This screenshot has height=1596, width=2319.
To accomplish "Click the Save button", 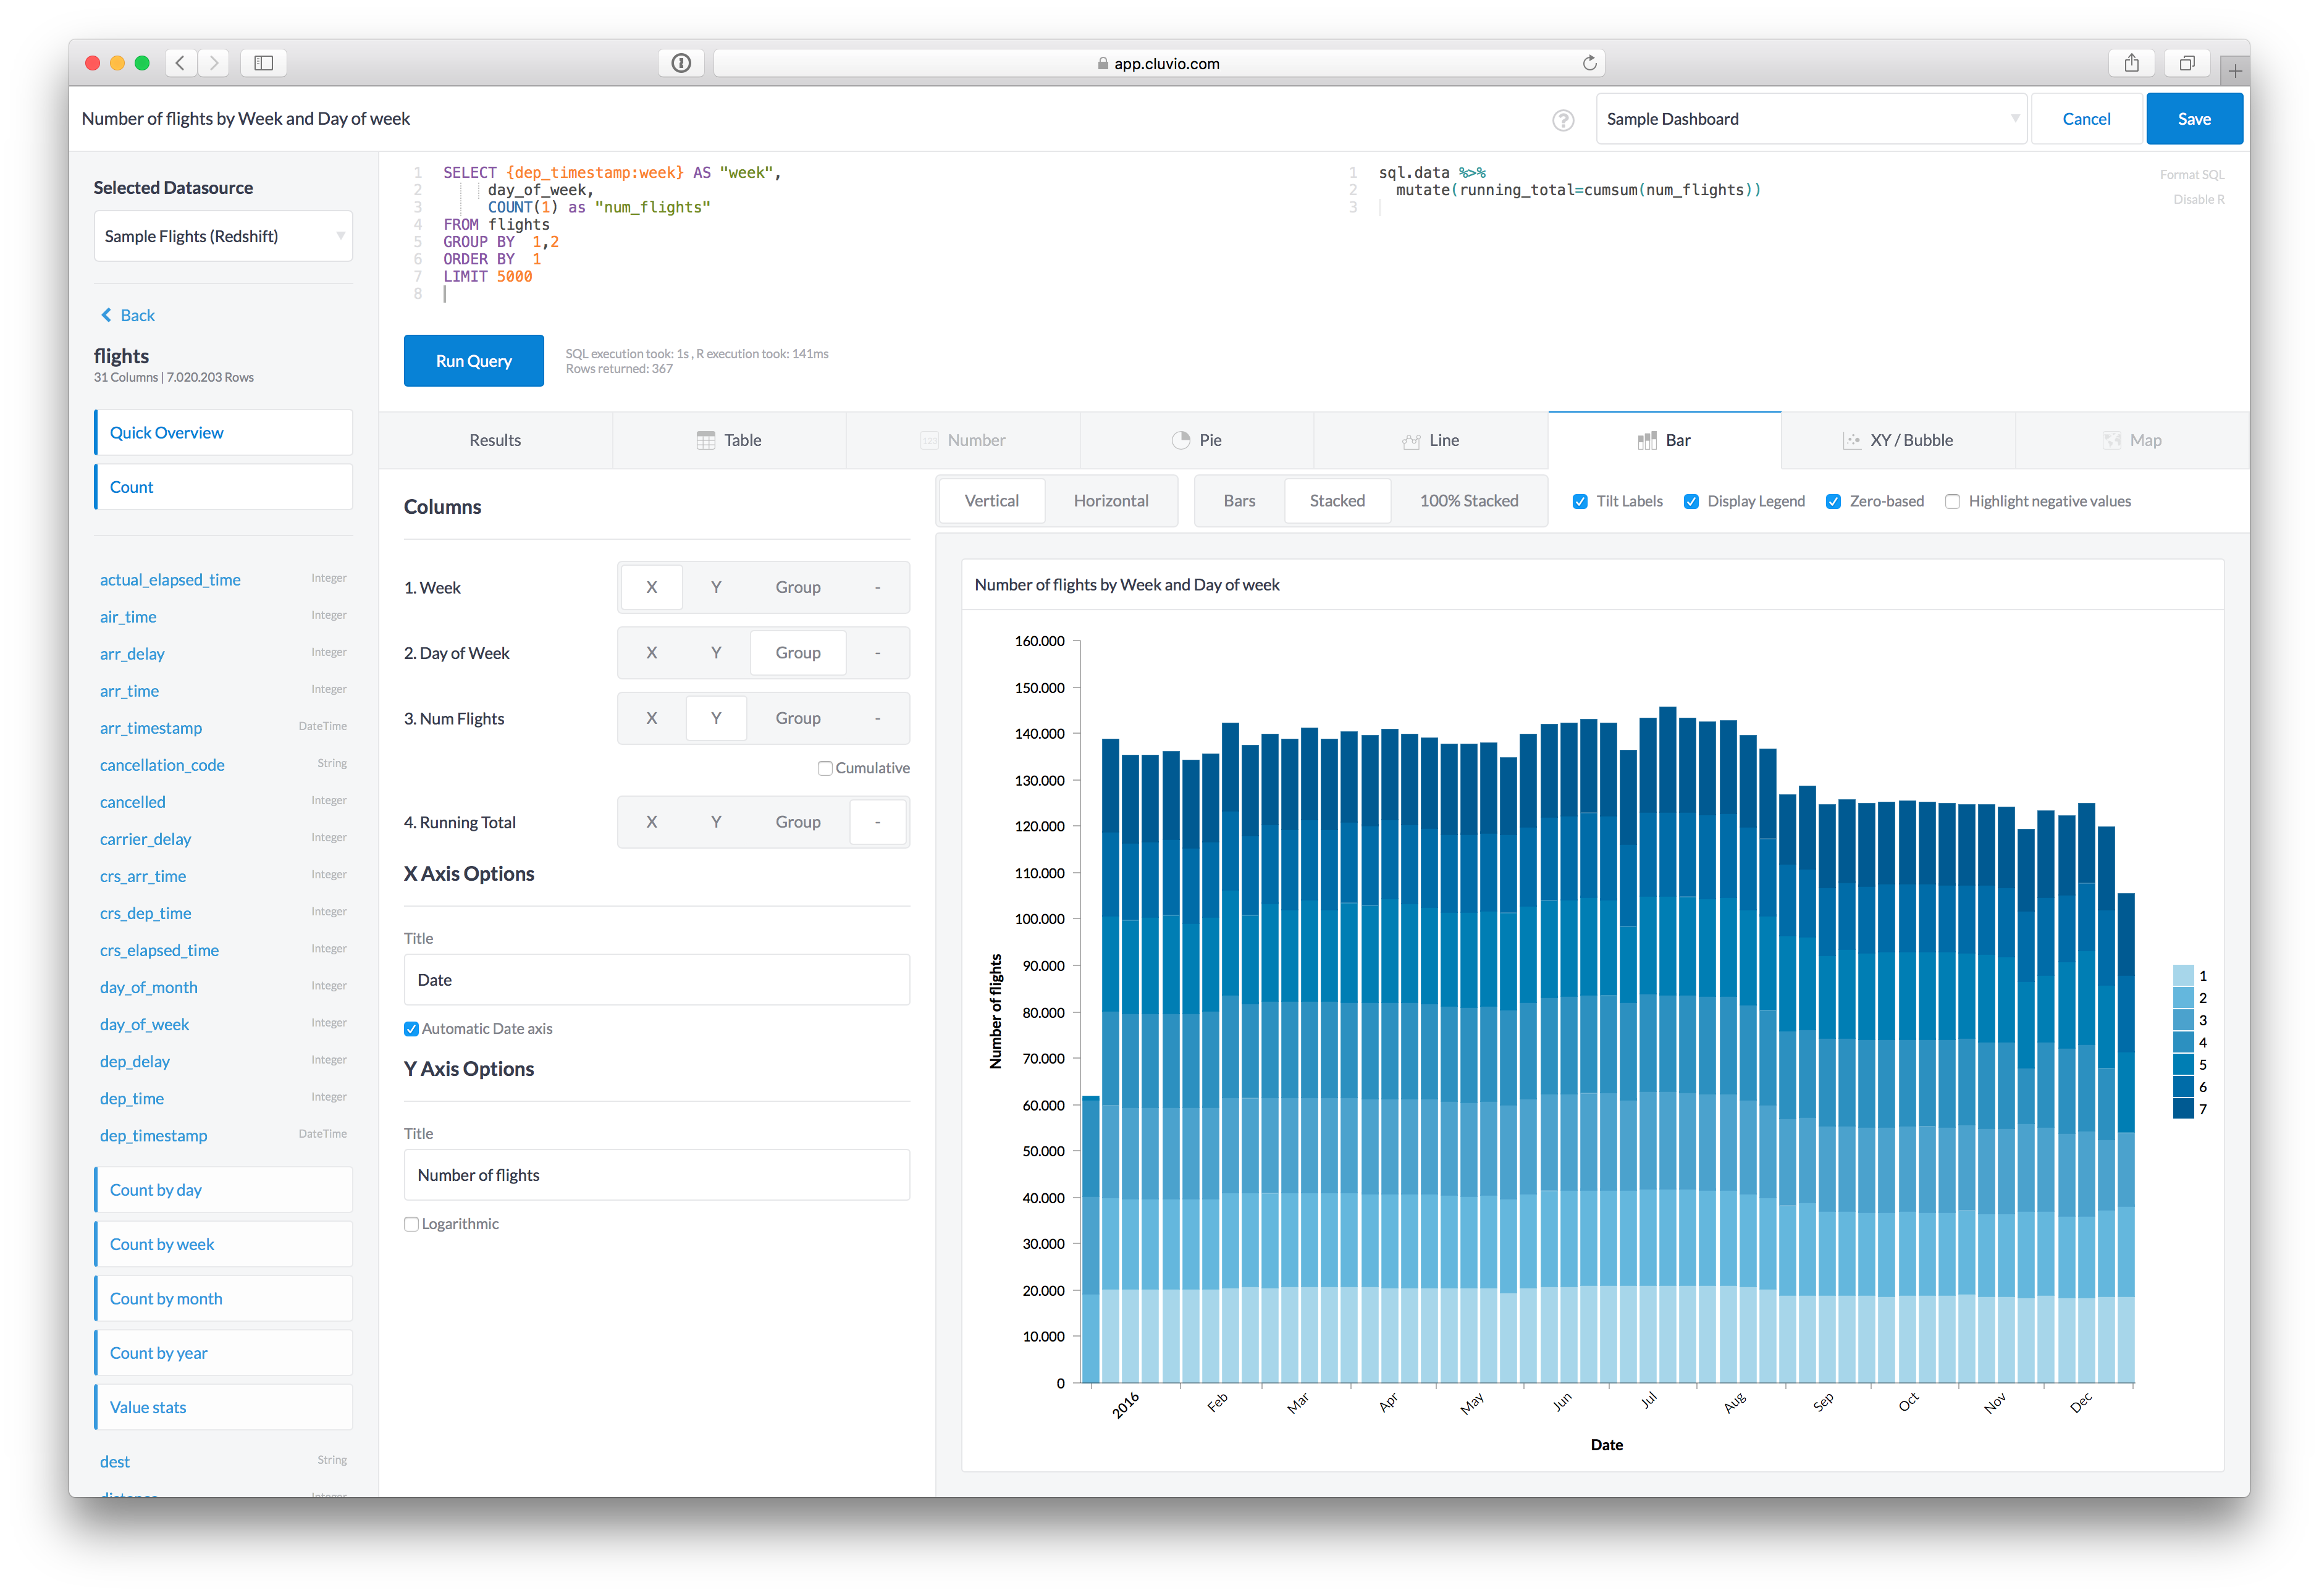I will [2194, 119].
